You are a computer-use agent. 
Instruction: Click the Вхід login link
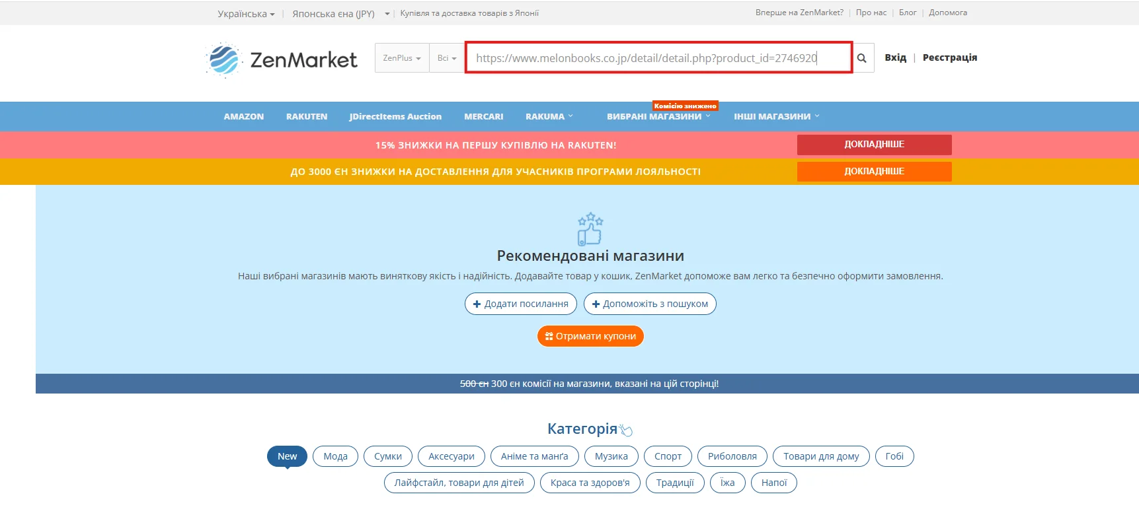tap(896, 57)
